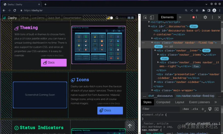Toggle flex badge on navbar__items--right
The width and height of the screenshot is (223, 134).
click(196, 66)
